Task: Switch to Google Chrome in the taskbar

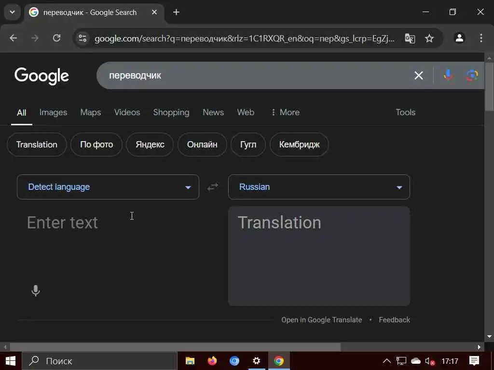Action: [278, 361]
